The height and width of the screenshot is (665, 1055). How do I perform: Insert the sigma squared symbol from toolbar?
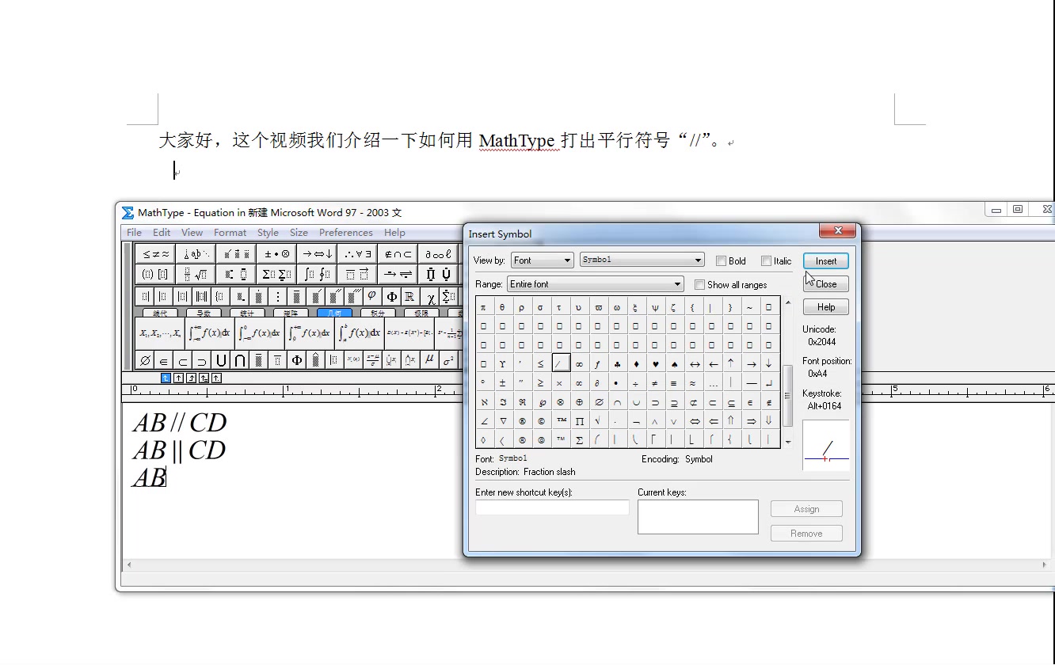point(448,360)
